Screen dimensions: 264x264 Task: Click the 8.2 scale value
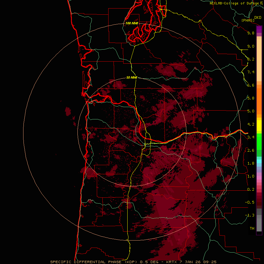coord(251,59)
